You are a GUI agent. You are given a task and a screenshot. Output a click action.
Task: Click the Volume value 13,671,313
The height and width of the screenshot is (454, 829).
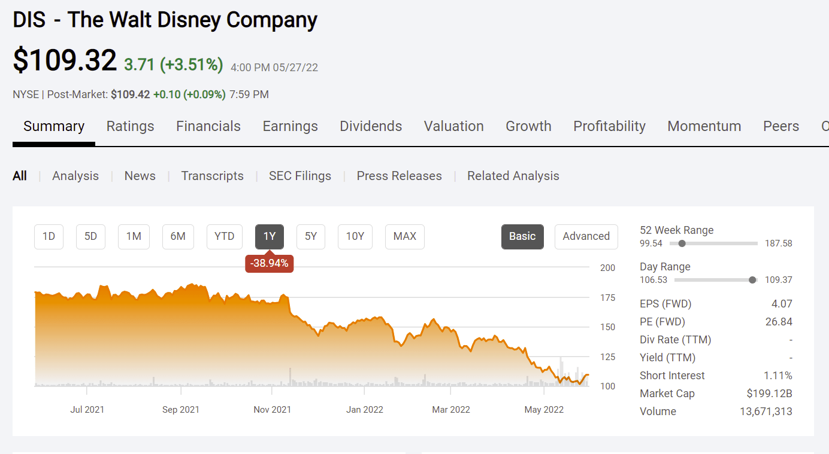766,412
